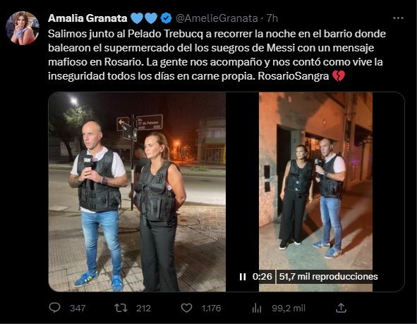The height and width of the screenshot is (324, 417).
Task: Open the @AmelieGranata handle link
Action: pyautogui.click(x=217, y=18)
